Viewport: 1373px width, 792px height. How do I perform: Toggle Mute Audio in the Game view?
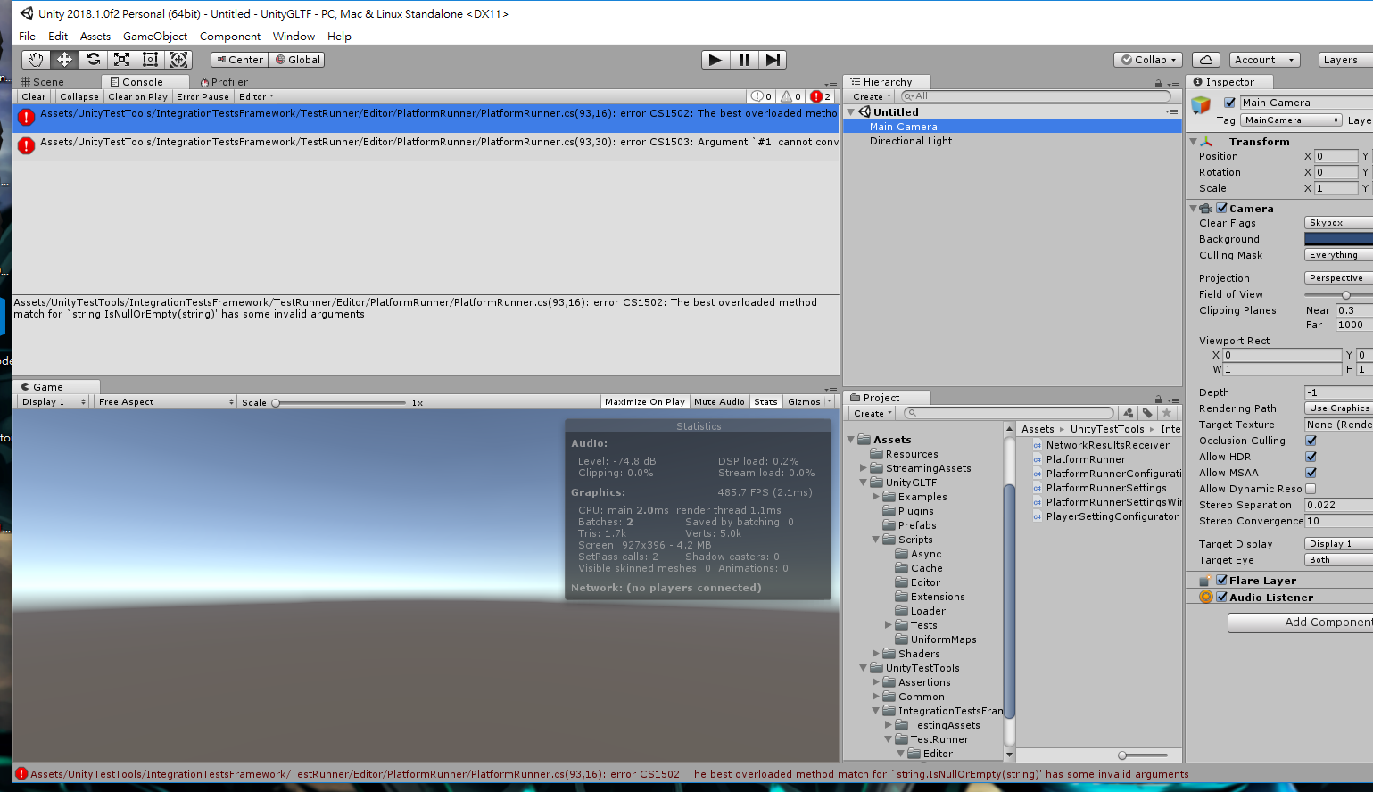click(x=719, y=401)
